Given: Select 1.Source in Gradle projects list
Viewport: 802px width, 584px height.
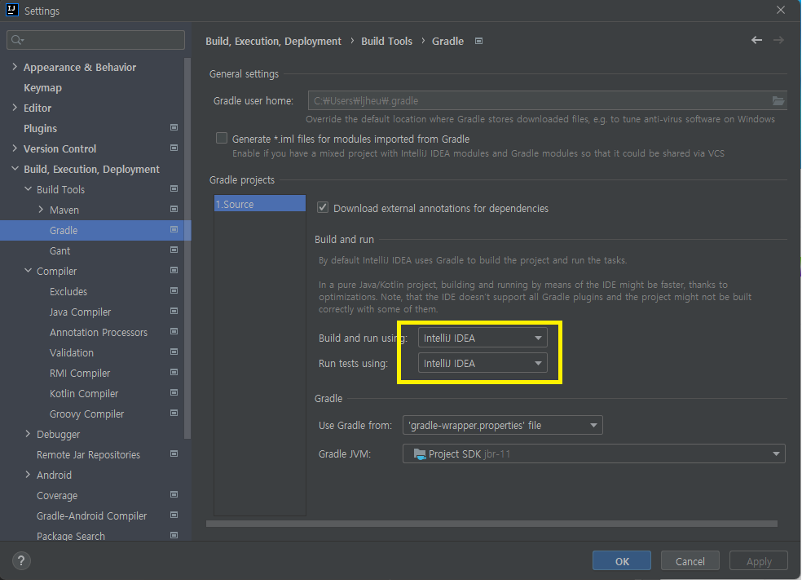Looking at the screenshot, I should point(260,204).
